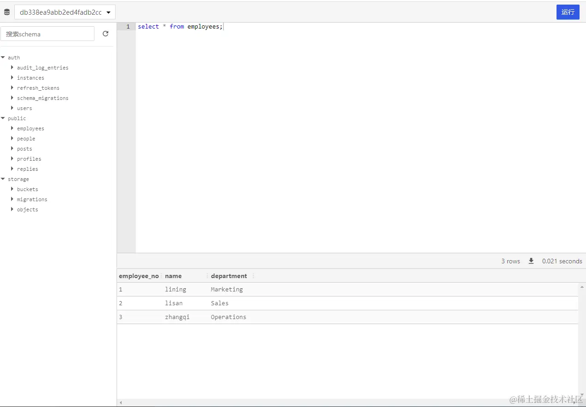Expand the people table arrow

click(12, 138)
